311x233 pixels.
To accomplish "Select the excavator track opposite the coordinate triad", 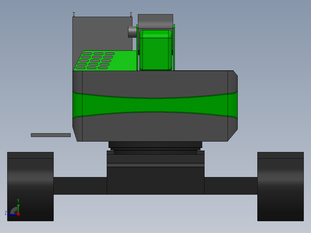I will 280,186.
